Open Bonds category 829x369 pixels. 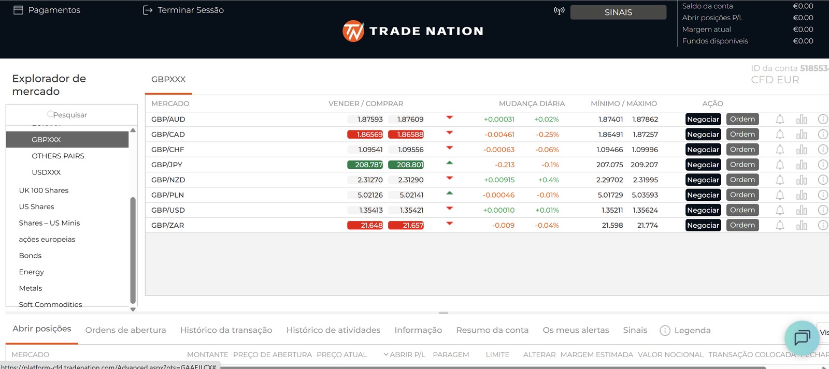tap(30, 256)
